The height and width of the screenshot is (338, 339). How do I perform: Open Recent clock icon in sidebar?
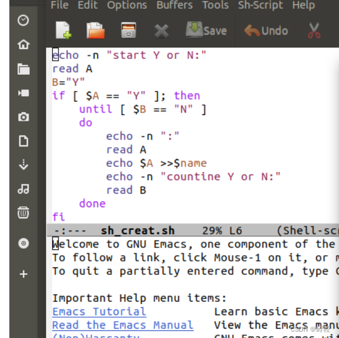coord(23,20)
